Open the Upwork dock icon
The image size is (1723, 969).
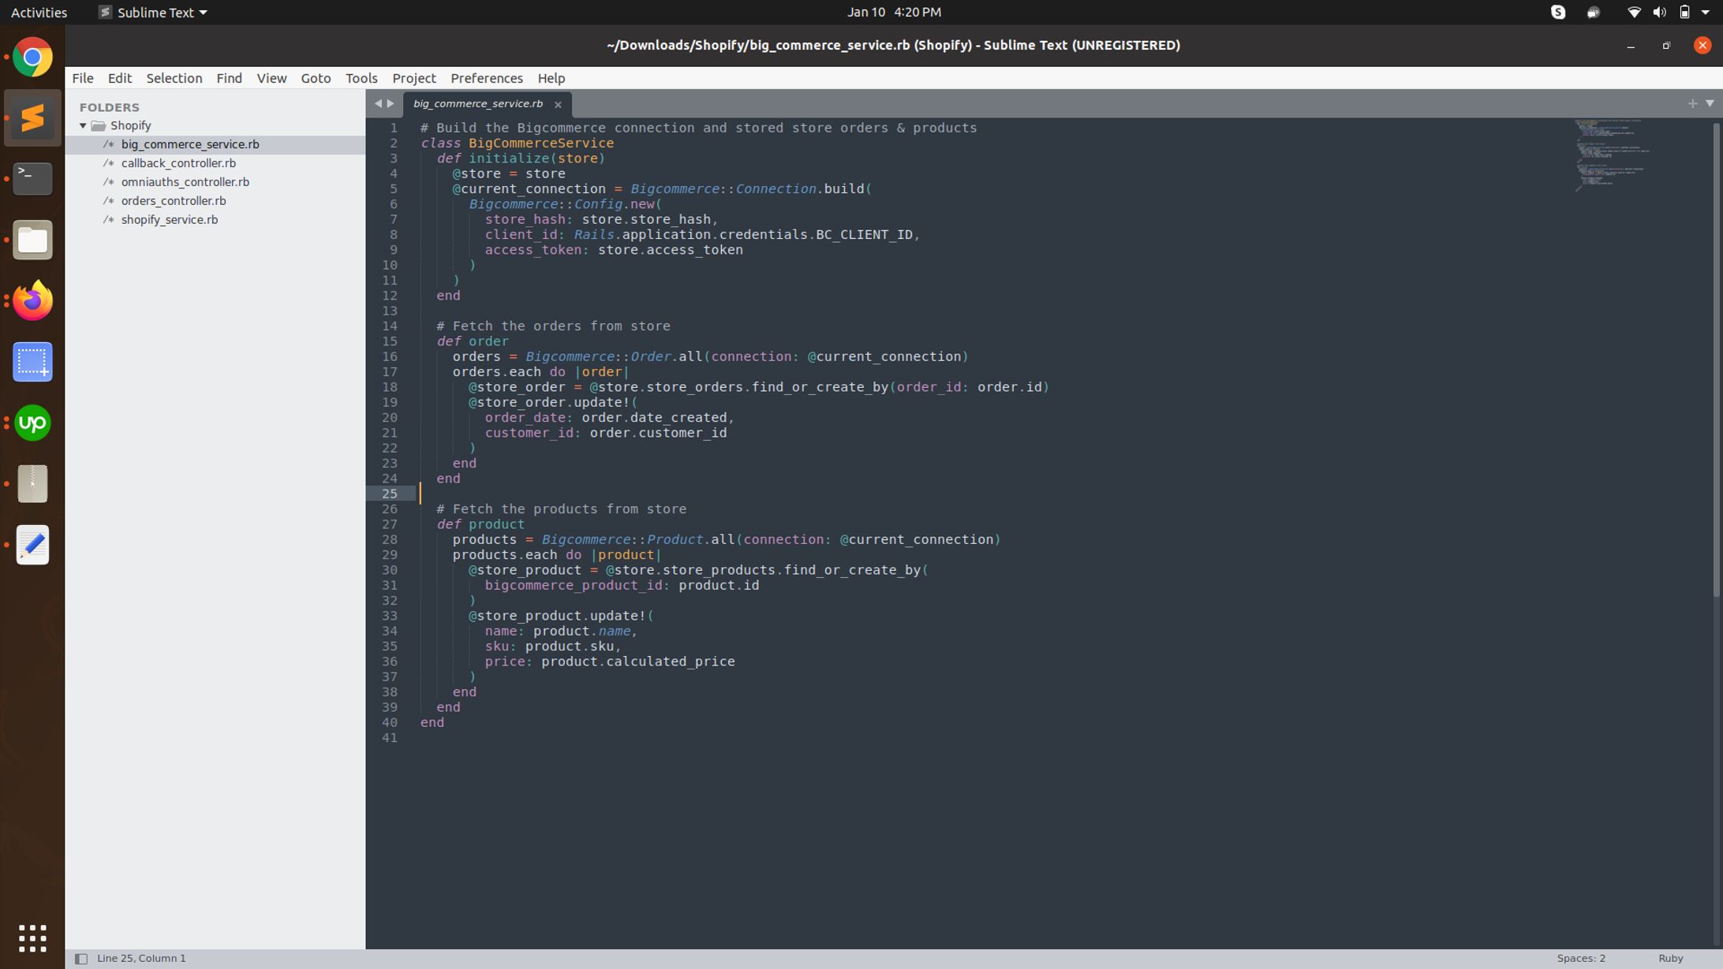(x=32, y=423)
